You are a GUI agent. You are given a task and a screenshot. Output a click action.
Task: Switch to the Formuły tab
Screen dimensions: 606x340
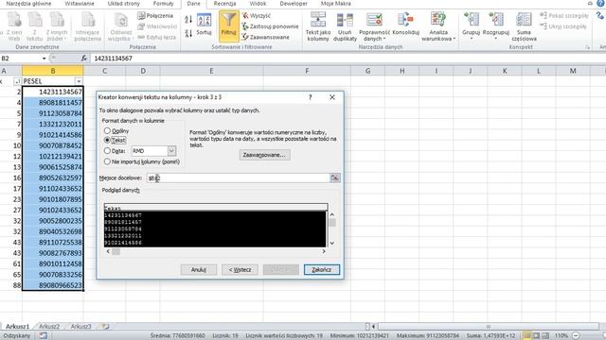pos(163,4)
